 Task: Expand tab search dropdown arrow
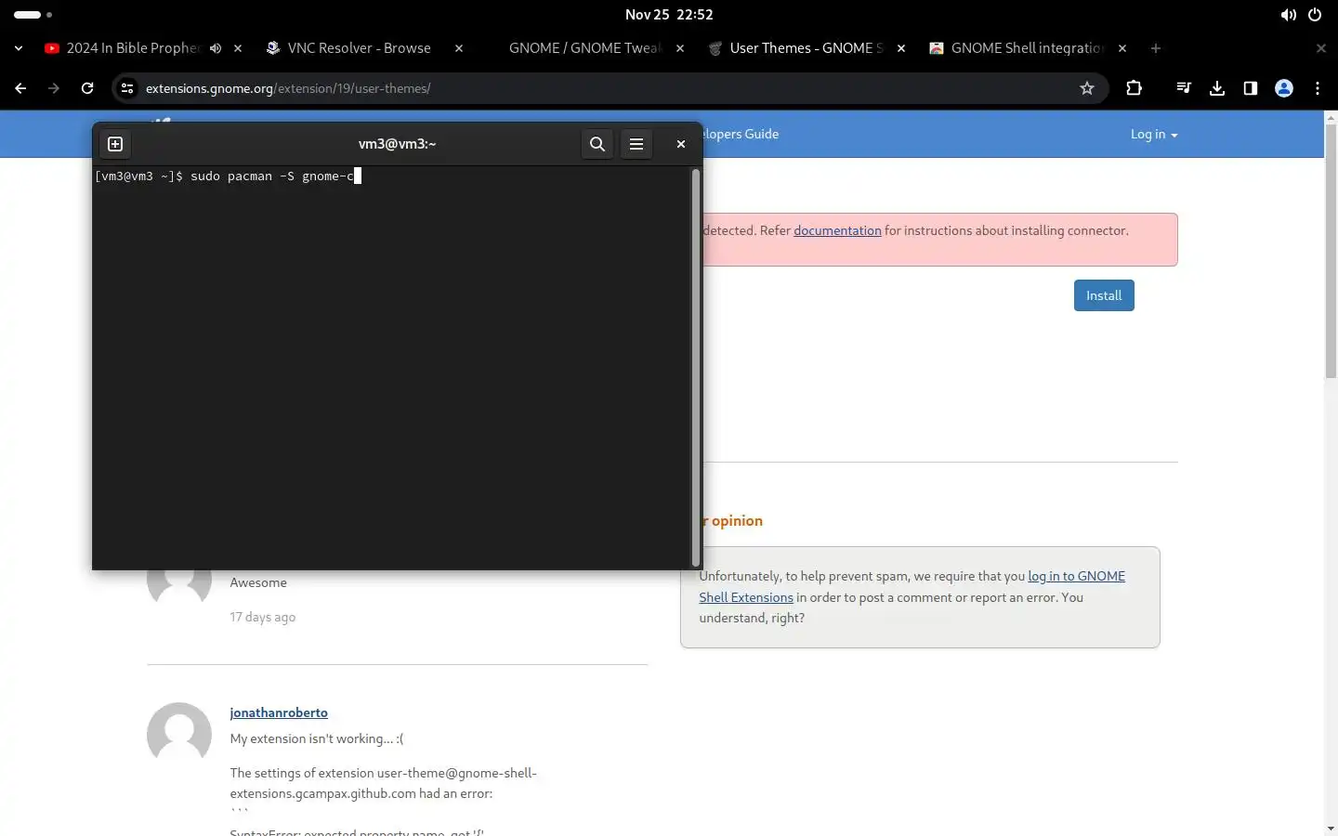click(19, 48)
